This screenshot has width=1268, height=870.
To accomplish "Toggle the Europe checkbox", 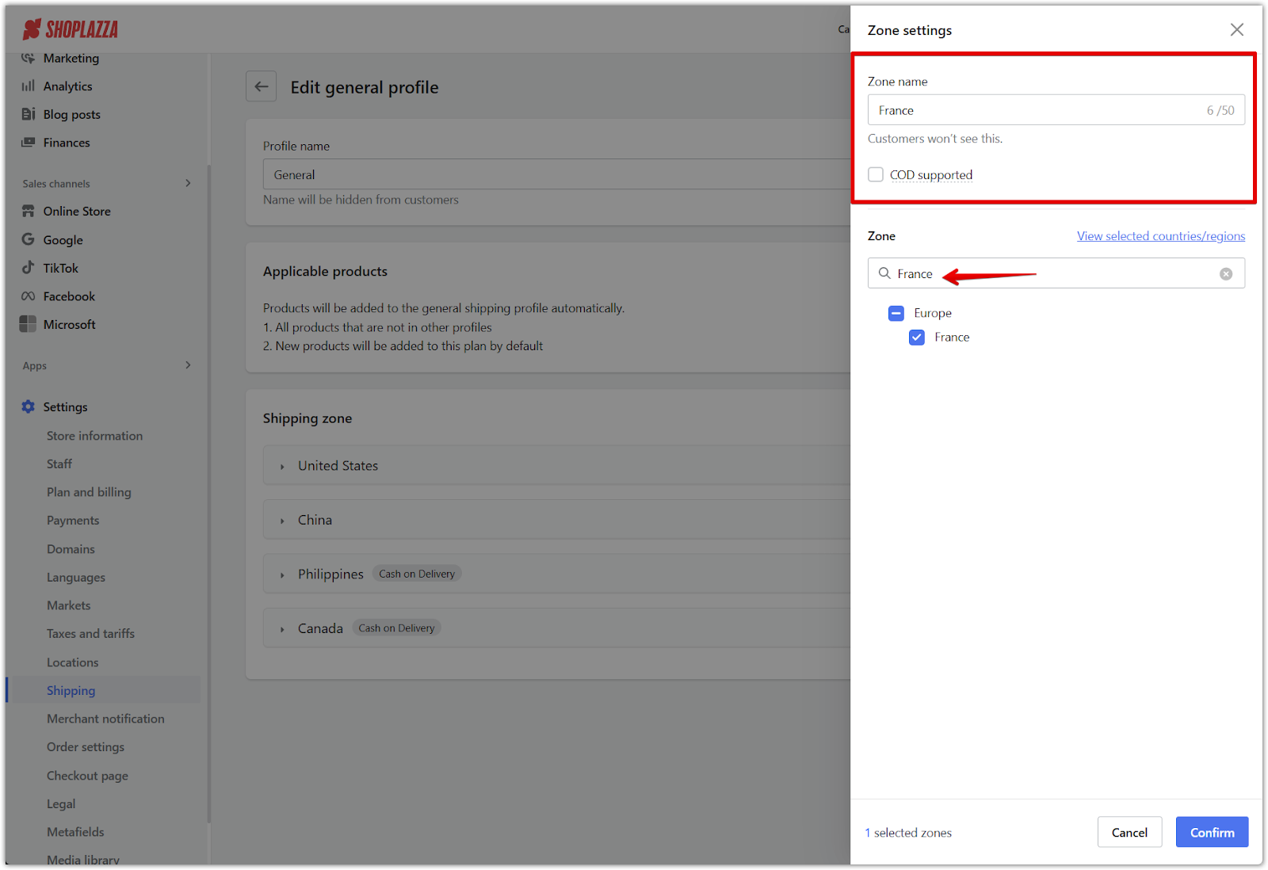I will point(896,313).
